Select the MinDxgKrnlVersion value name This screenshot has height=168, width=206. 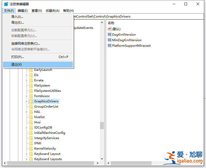coord(127,40)
